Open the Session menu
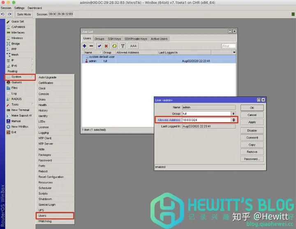This screenshot has width=296, height=229. [x=6, y=8]
